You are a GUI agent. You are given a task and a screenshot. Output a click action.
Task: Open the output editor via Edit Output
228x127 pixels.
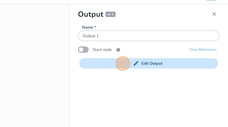pyautogui.click(x=152, y=63)
